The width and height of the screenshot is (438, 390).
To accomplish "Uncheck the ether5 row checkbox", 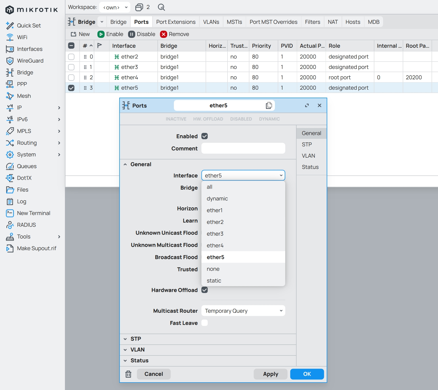I will (x=71, y=88).
